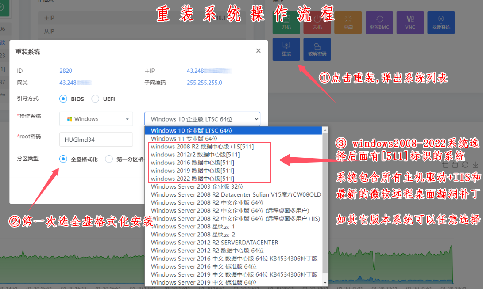Click the OS list scrollbar down arrow

[325, 282]
